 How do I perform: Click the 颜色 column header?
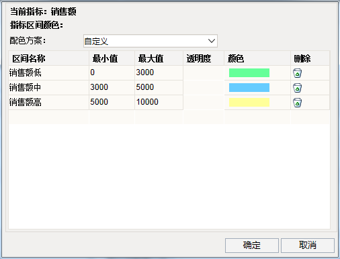coord(257,58)
